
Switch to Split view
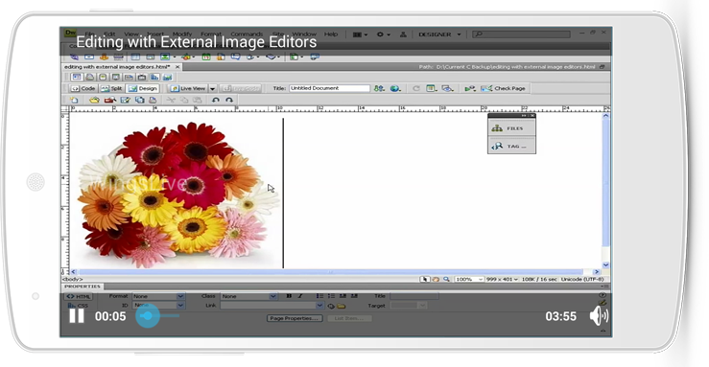[112, 88]
